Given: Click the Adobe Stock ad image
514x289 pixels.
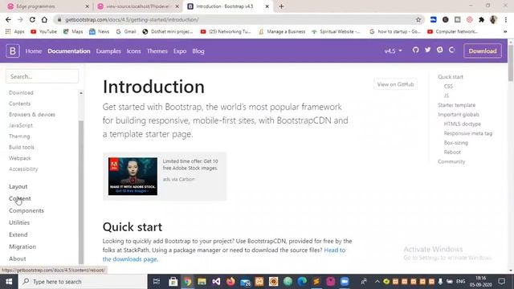Looking at the screenshot, I should point(133,177).
